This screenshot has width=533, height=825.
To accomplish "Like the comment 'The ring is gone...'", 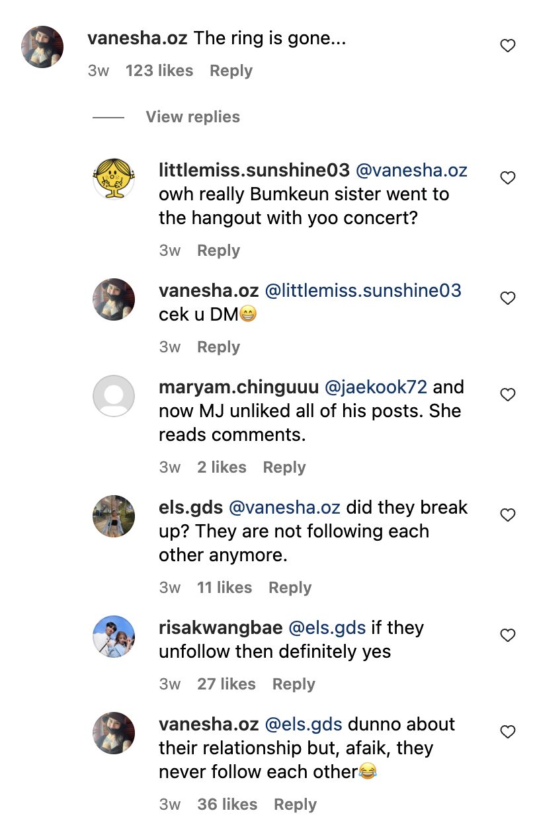I will tap(507, 46).
